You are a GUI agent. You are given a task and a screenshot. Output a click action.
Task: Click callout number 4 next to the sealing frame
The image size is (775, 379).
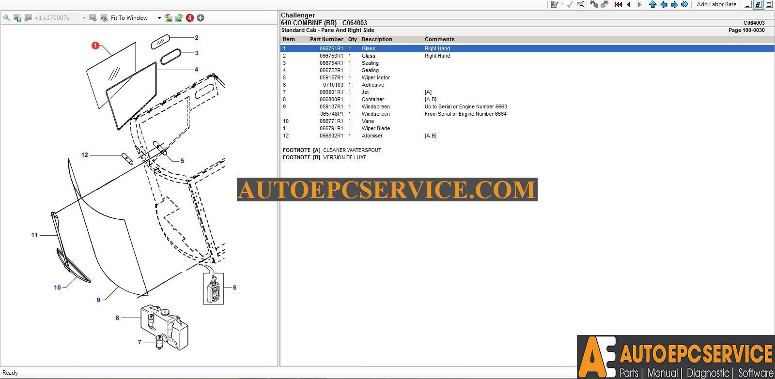(x=197, y=70)
